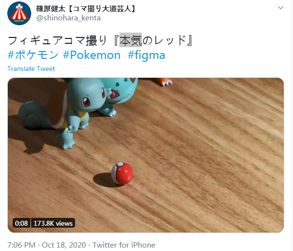Click the red Poké Ball in the video

[122, 174]
